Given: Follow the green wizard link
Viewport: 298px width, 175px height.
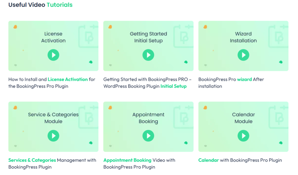Looking at the screenshot, I should (x=244, y=79).
